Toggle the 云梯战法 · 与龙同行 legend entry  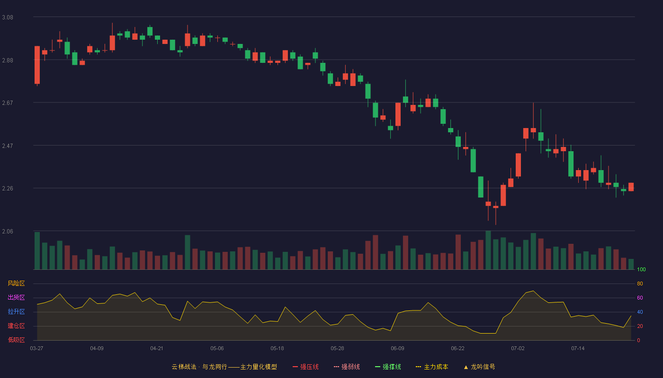coord(224,367)
